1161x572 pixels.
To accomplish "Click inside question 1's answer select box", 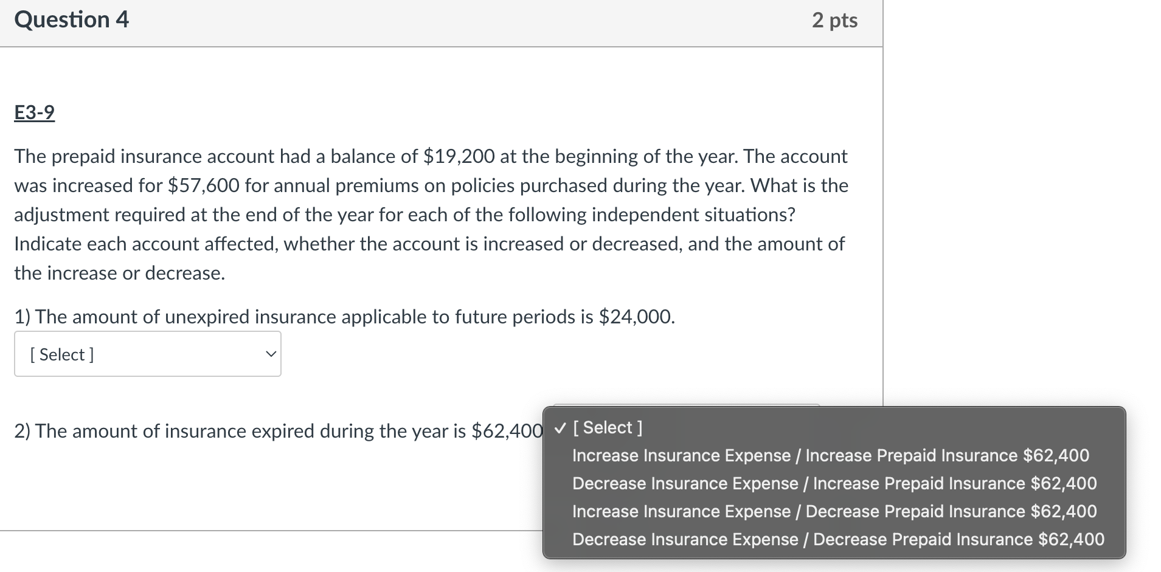I will point(122,353).
